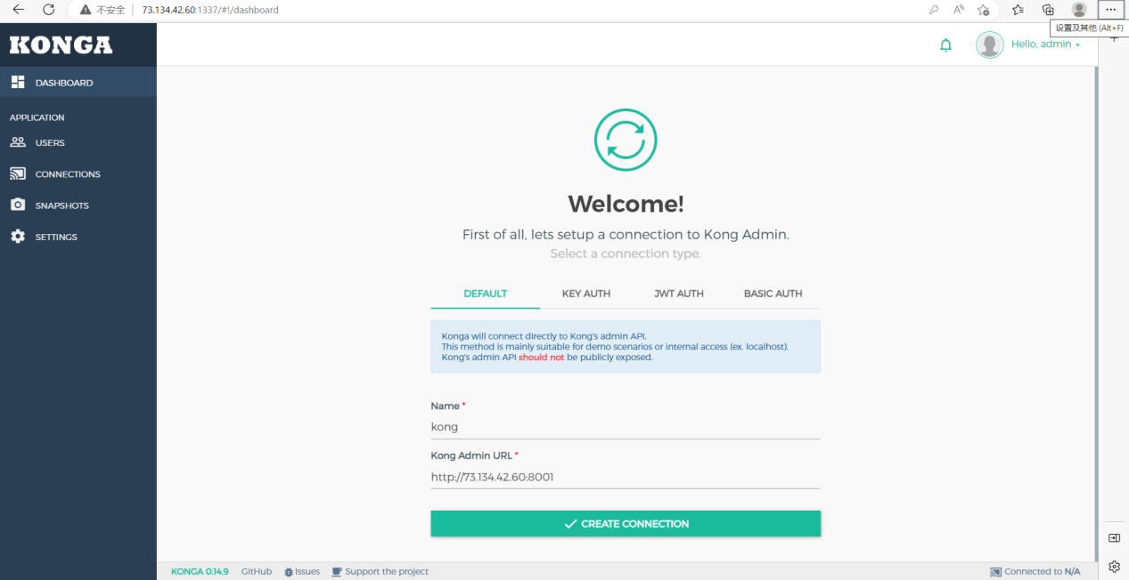Screen dimensions: 1129x580
Task: Click the green sync circle icon
Action: [626, 140]
